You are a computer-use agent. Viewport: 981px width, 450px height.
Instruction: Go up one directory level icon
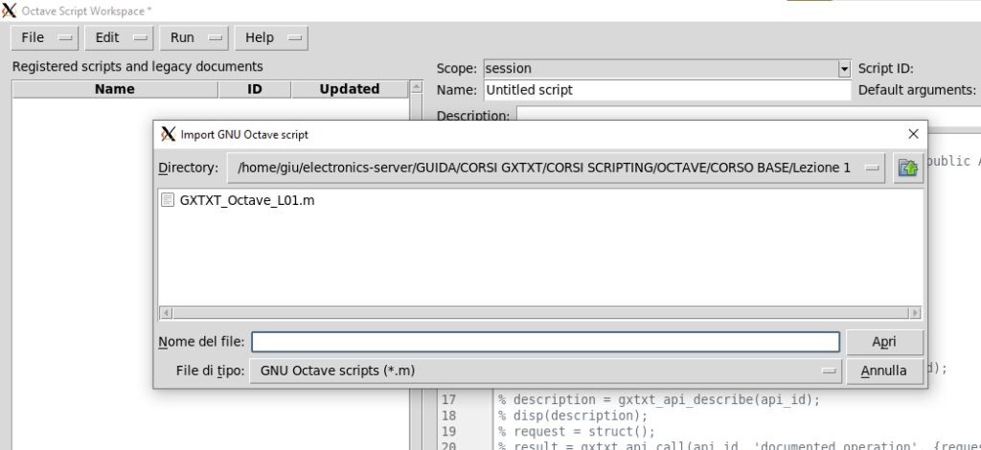click(908, 168)
